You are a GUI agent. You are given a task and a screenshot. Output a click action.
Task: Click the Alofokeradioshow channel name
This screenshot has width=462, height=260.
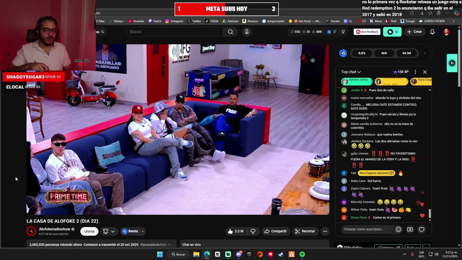coord(55,229)
